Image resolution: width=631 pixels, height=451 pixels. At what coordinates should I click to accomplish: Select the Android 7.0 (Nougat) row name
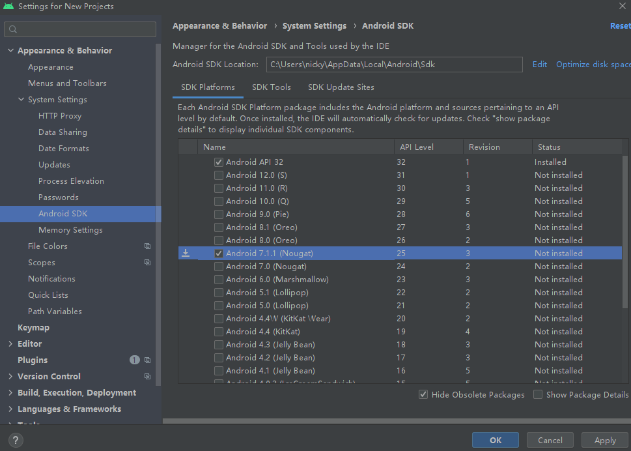pyautogui.click(x=266, y=267)
